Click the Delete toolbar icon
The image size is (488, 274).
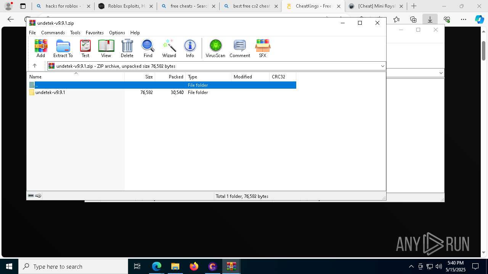[127, 48]
